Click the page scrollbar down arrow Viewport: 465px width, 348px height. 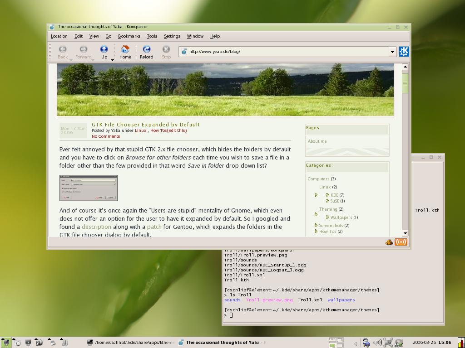pyautogui.click(x=405, y=233)
